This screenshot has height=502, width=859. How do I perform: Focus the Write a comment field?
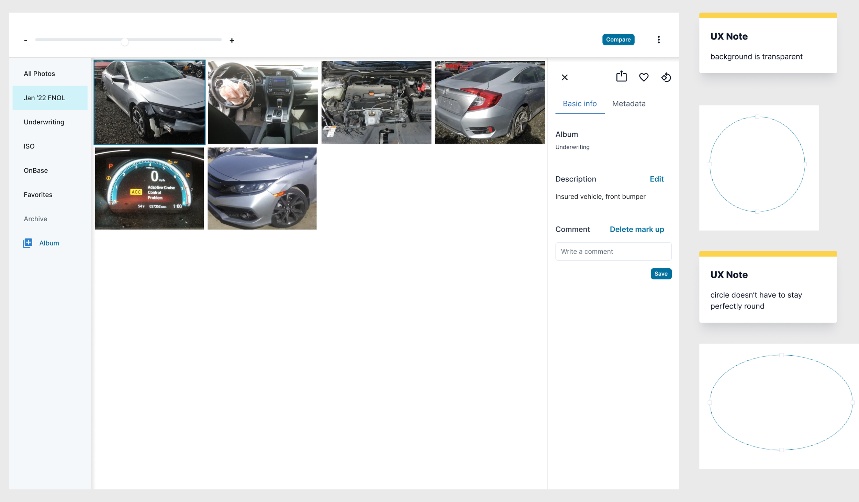[613, 252]
